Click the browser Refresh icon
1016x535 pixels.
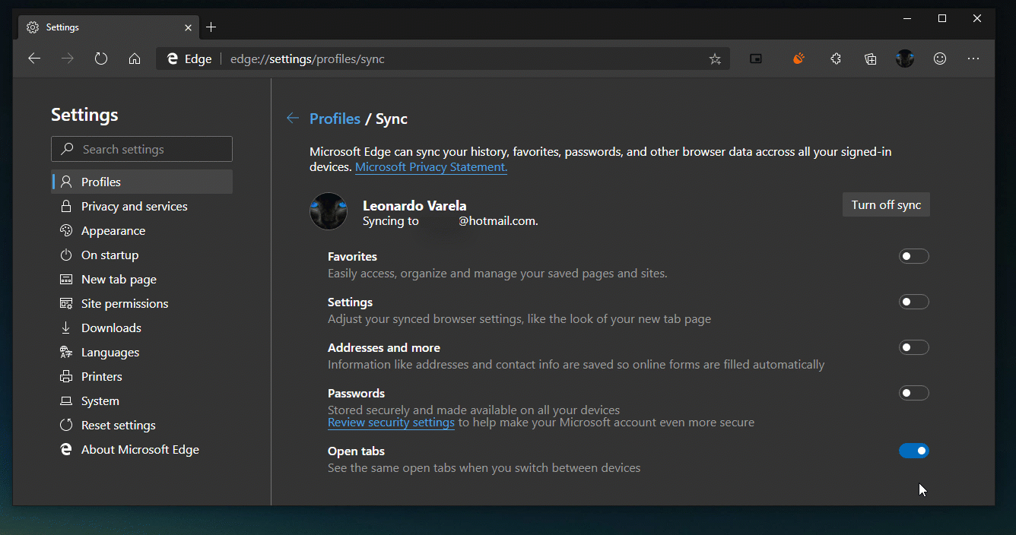(101, 59)
